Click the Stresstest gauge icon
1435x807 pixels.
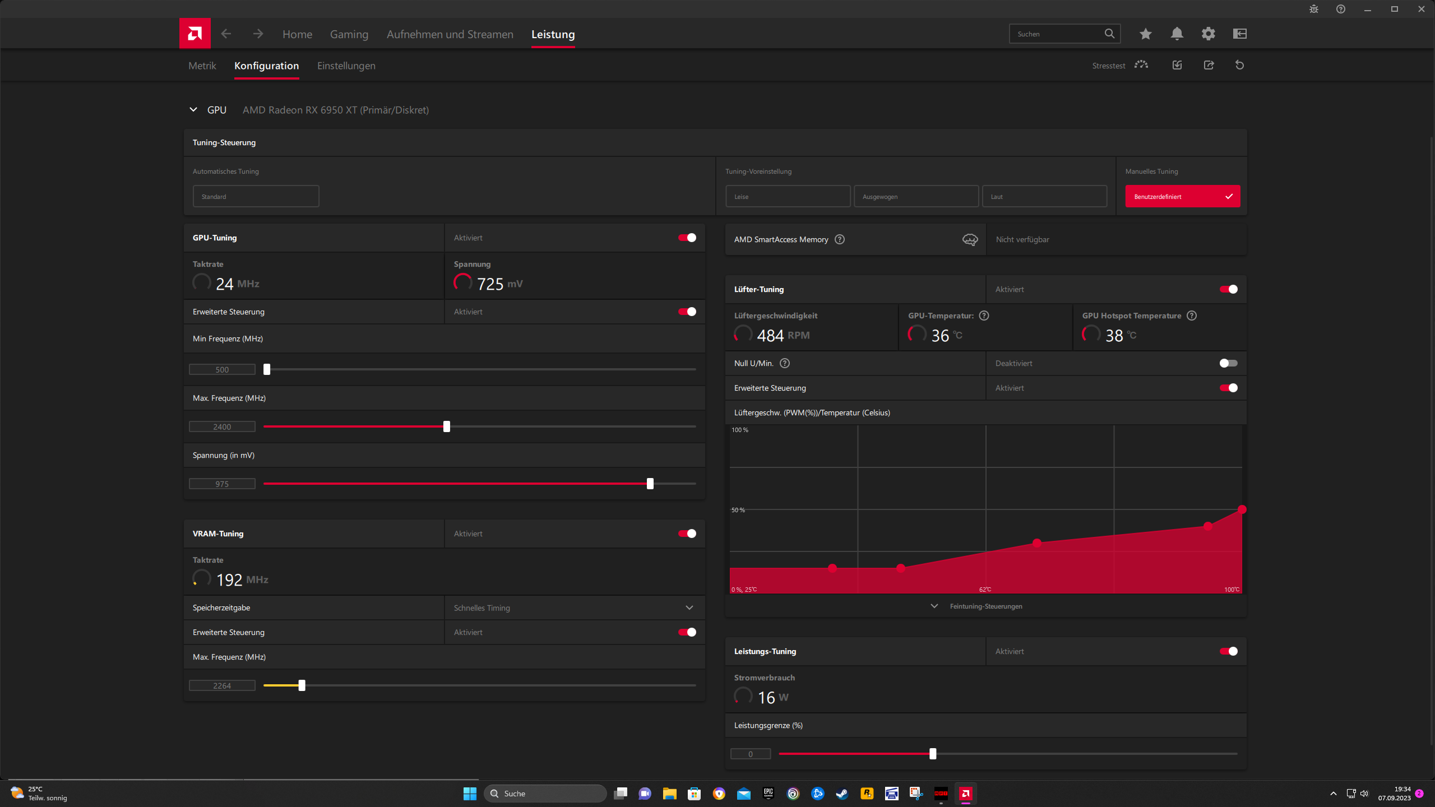click(x=1141, y=65)
